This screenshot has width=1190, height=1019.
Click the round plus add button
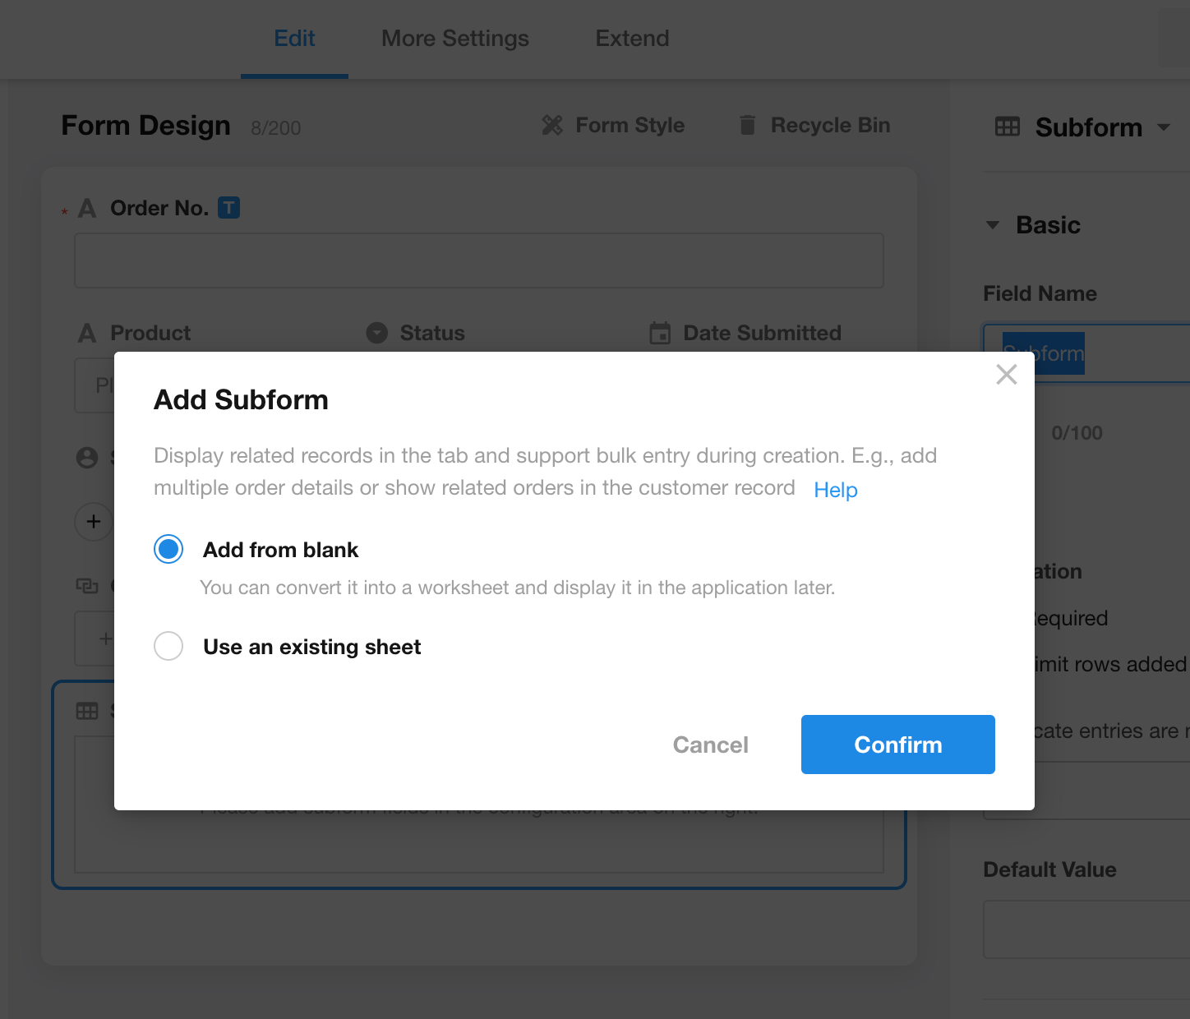point(94,521)
